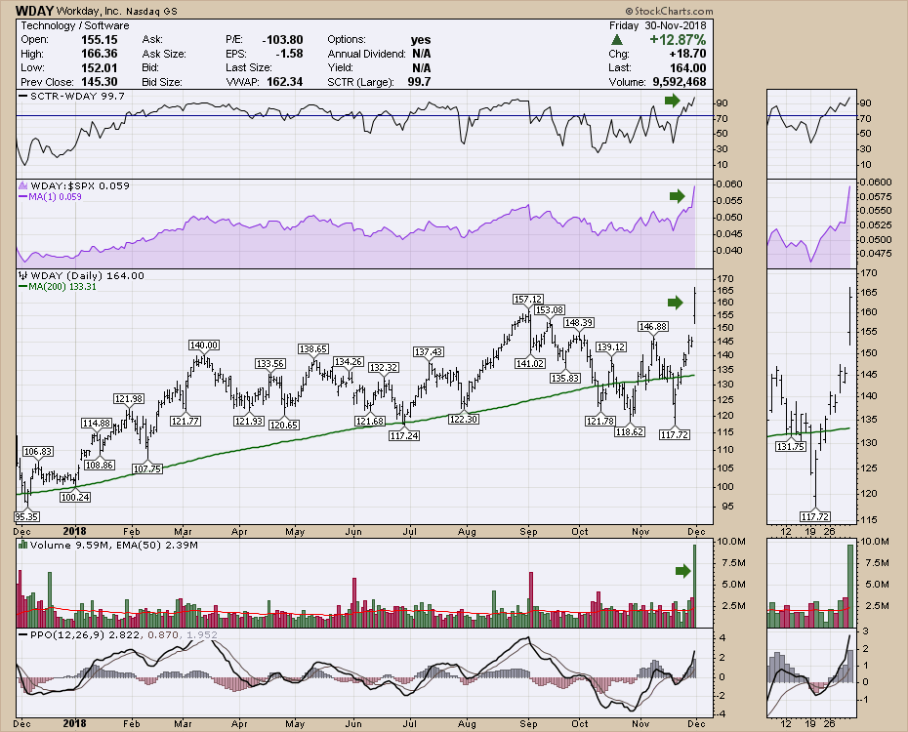Click the Chg value +18.70
Viewport: 908px width, 732px height.
pos(687,54)
